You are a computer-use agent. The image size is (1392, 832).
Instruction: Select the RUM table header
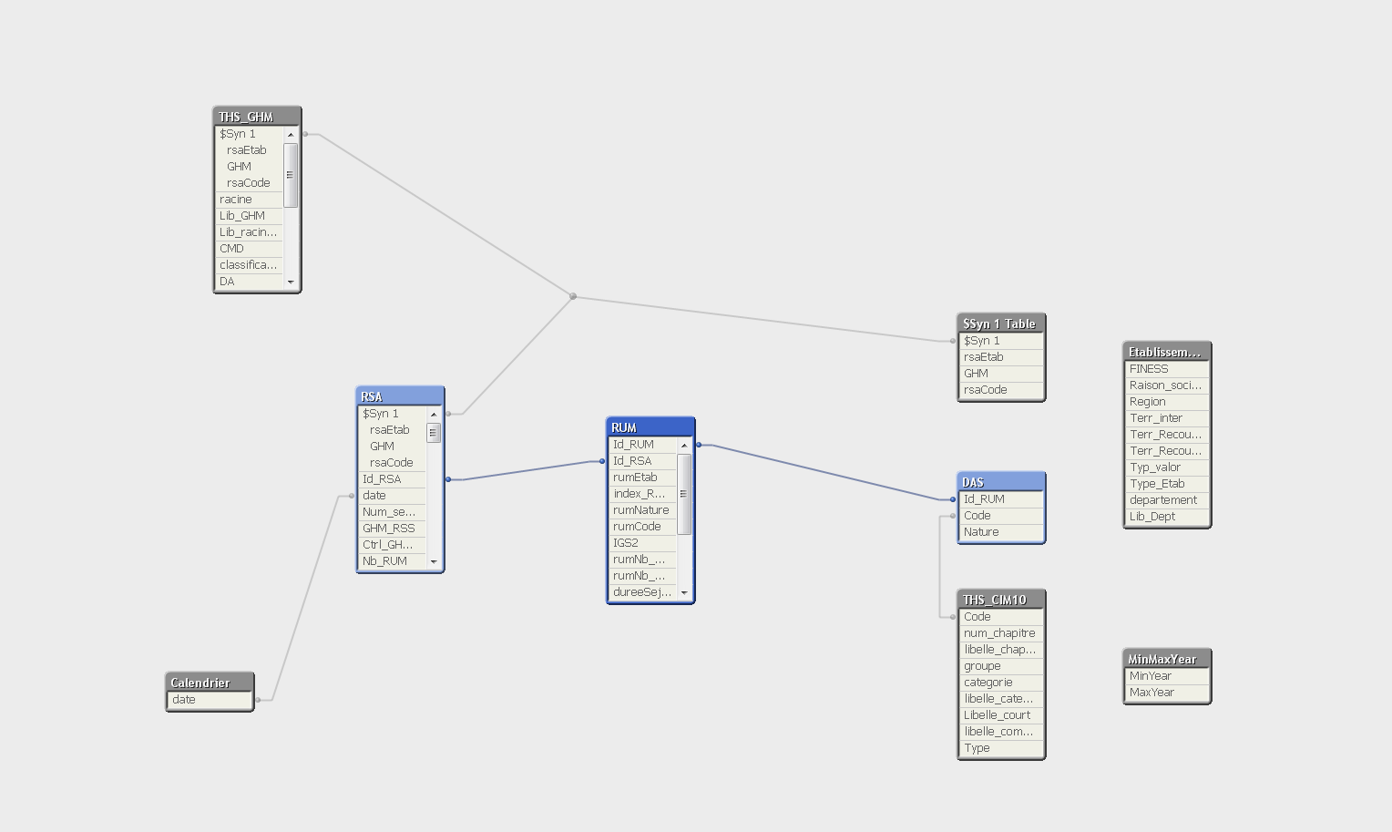[x=650, y=427]
